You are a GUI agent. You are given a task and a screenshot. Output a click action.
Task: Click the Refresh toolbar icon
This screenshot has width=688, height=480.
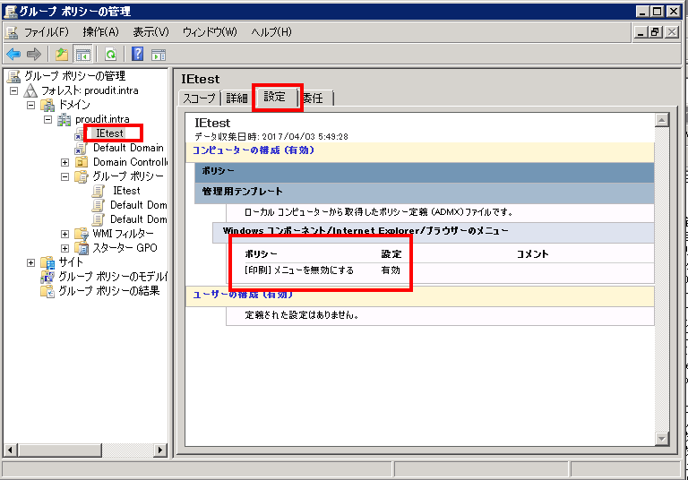(x=110, y=54)
